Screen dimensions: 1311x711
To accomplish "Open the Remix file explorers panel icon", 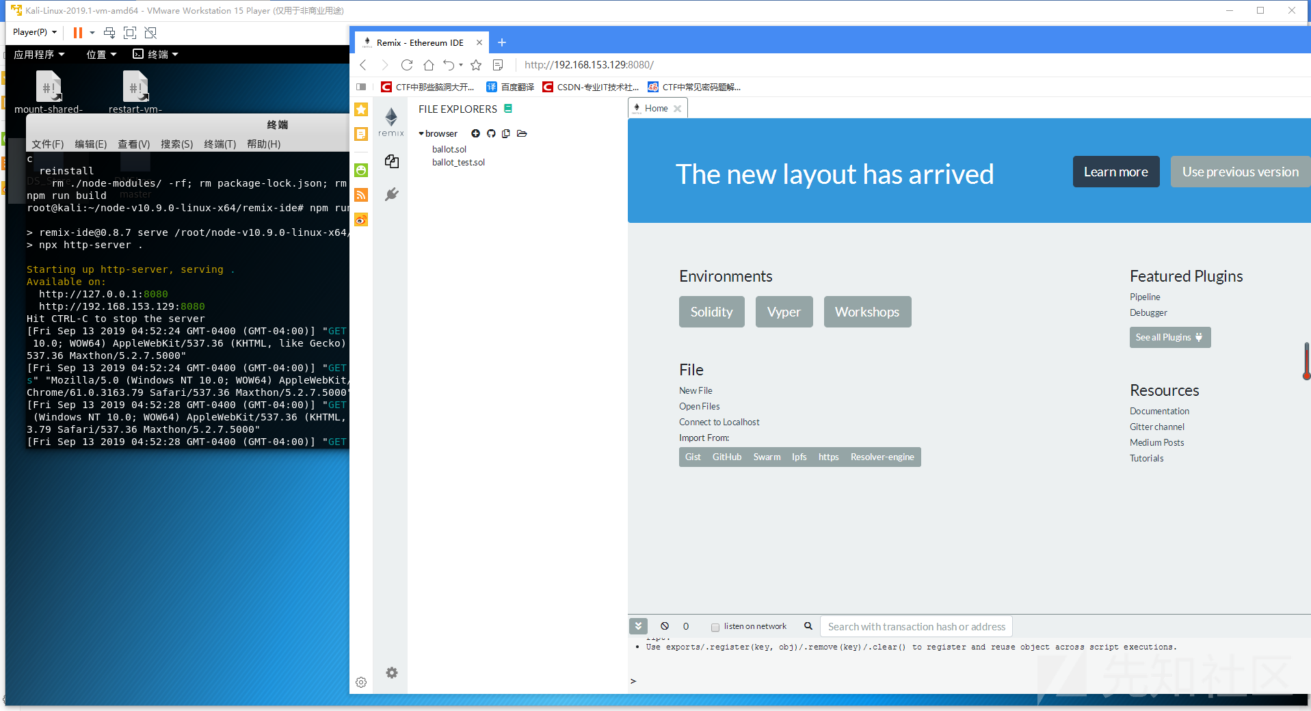I will tap(392, 161).
